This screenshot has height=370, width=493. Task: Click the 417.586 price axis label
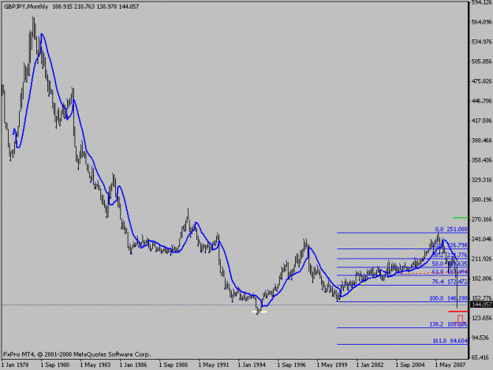pos(482,121)
